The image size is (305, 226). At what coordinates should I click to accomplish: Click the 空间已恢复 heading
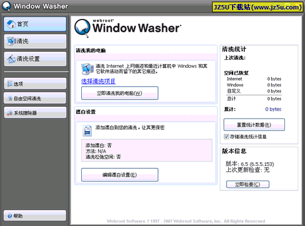[236, 73]
